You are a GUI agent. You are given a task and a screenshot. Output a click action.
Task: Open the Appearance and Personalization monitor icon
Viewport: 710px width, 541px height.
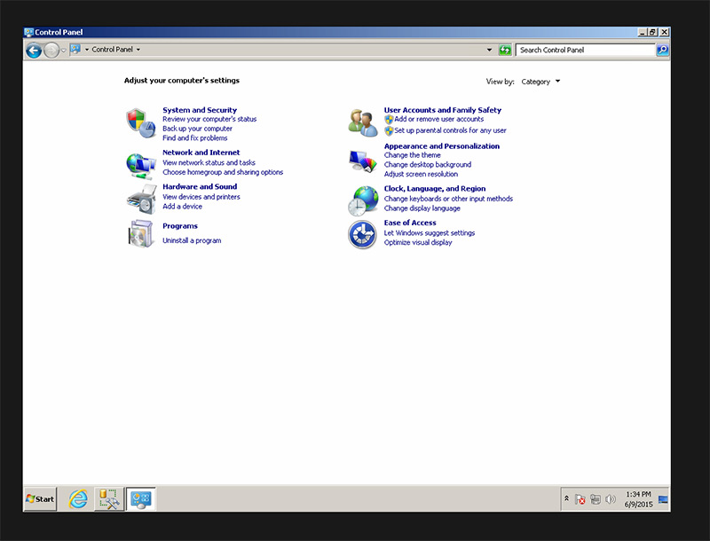point(363,161)
